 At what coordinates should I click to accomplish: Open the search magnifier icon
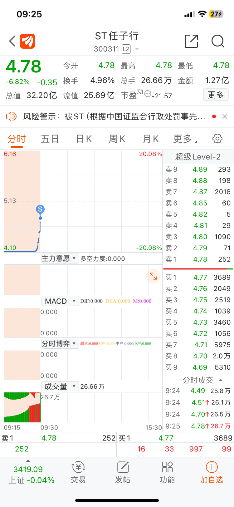click(x=218, y=41)
